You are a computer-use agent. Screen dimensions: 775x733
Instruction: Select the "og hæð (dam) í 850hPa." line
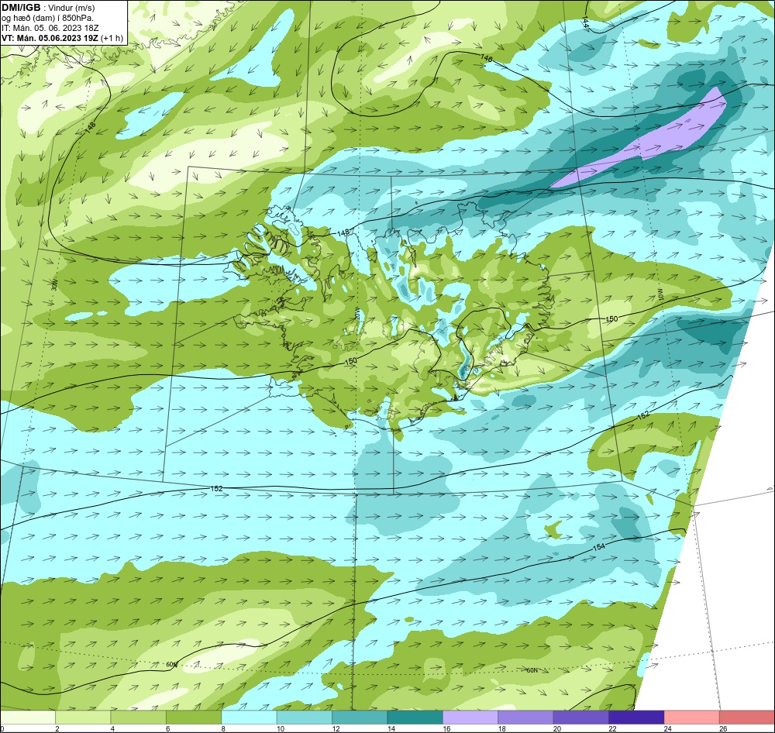click(x=48, y=19)
